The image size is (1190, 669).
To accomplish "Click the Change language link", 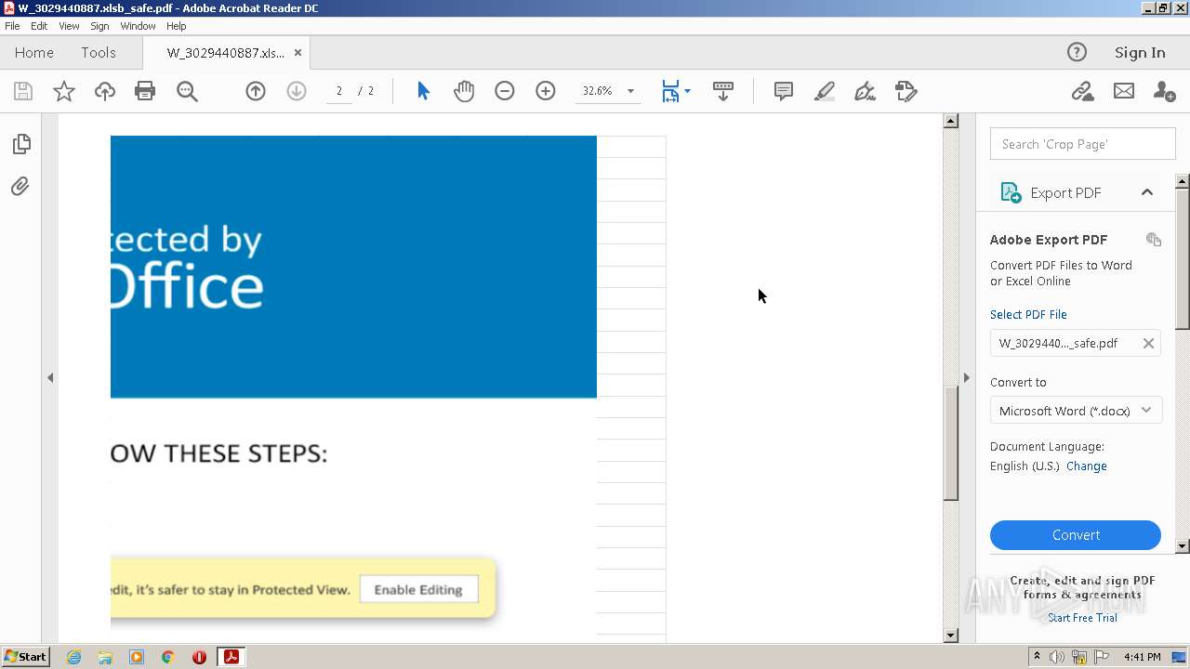I will click(x=1087, y=466).
